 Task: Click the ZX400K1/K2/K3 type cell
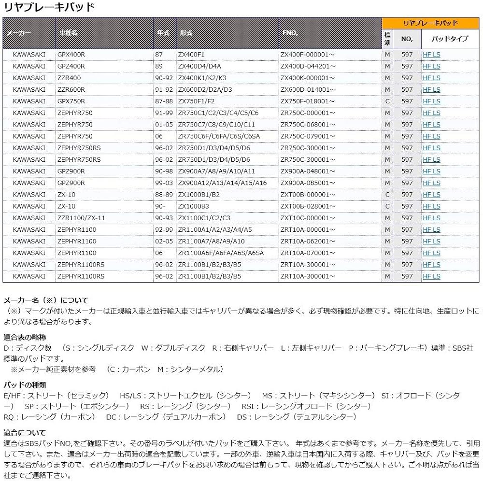[x=227, y=78]
